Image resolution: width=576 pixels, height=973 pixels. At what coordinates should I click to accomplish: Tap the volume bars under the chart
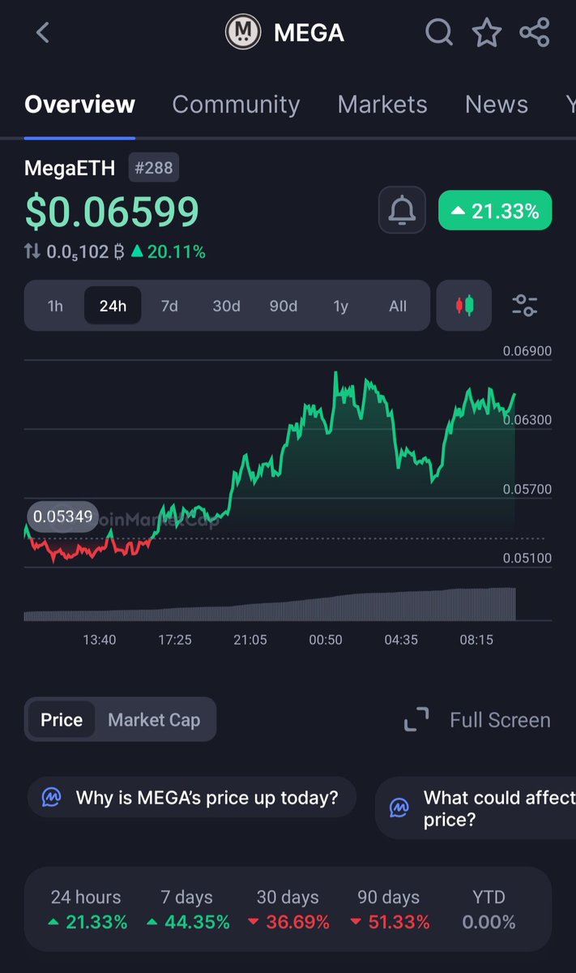(x=270, y=605)
